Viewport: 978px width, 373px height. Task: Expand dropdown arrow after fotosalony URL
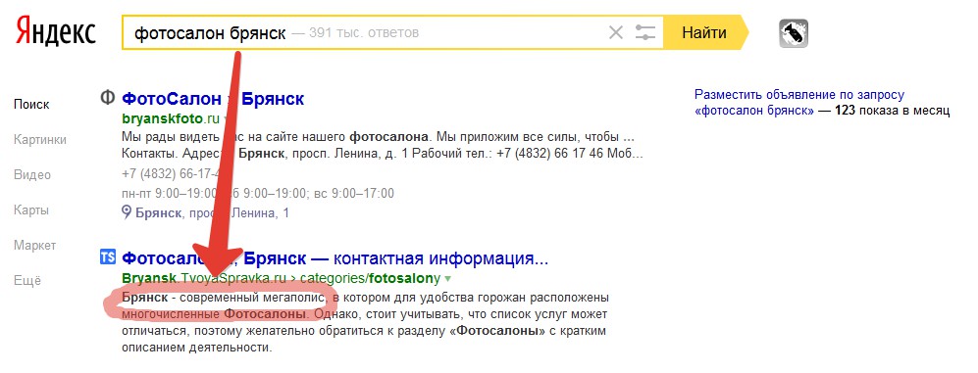(x=447, y=278)
